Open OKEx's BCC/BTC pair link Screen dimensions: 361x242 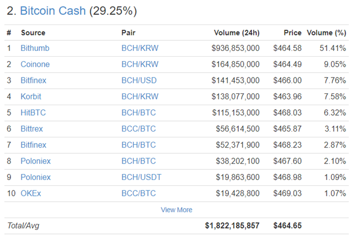tap(139, 193)
